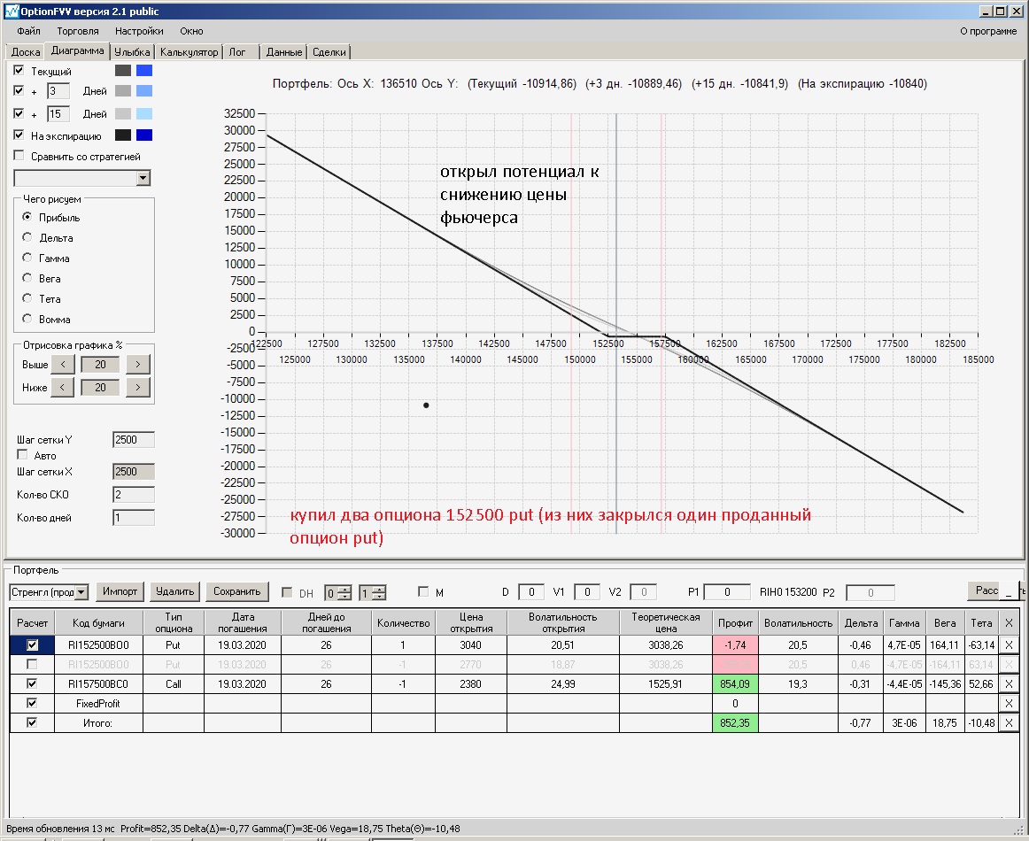Switch to the Сделки tab
The height and width of the screenshot is (841, 1029).
[329, 52]
